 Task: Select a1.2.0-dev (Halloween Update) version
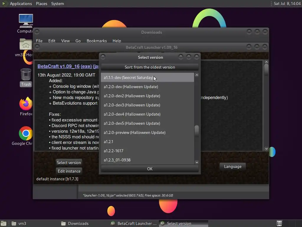pos(147,87)
